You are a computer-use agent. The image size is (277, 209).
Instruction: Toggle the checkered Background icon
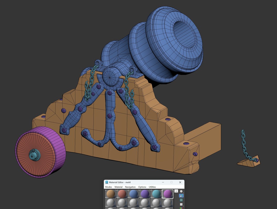tap(181, 200)
